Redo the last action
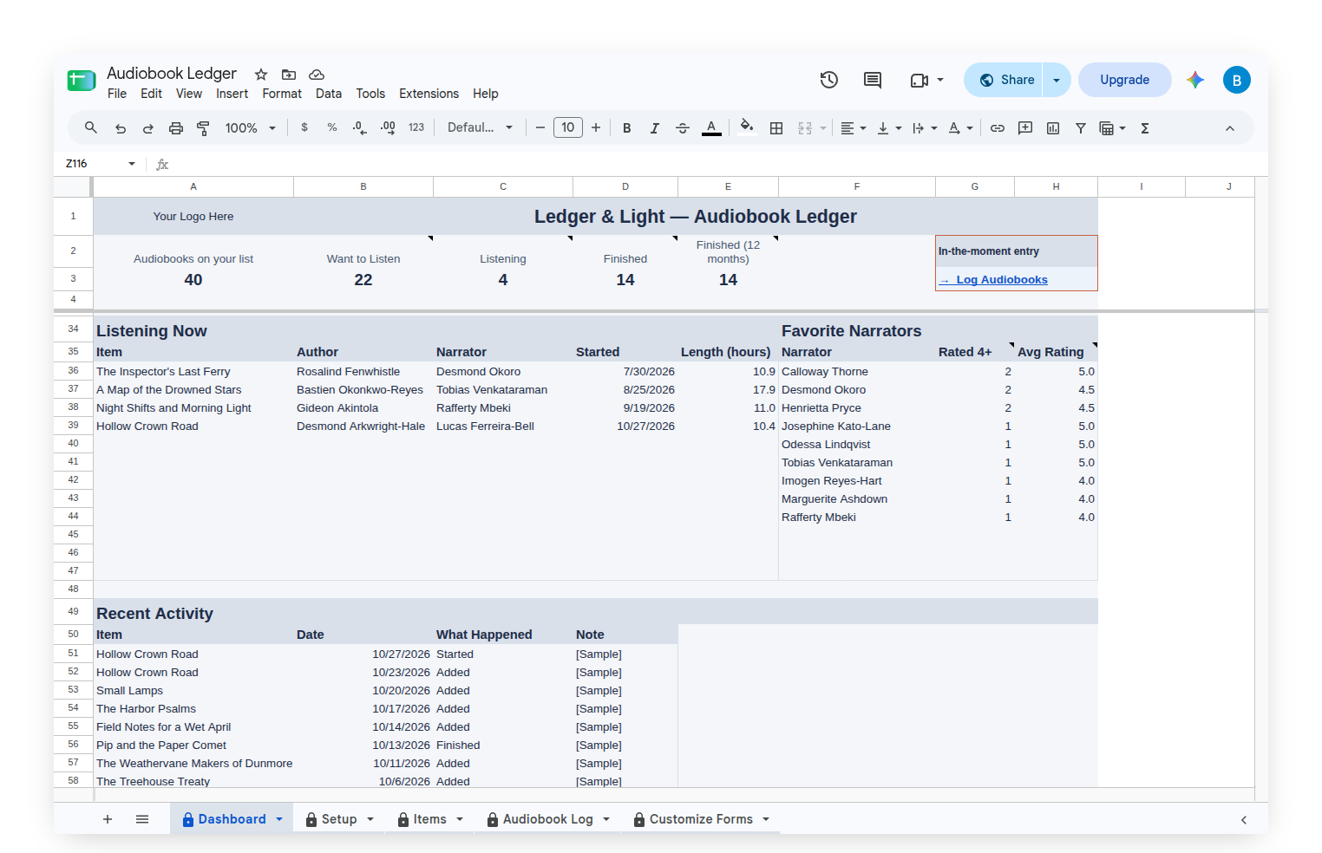Viewport: 1322px width, 853px height. click(x=147, y=127)
